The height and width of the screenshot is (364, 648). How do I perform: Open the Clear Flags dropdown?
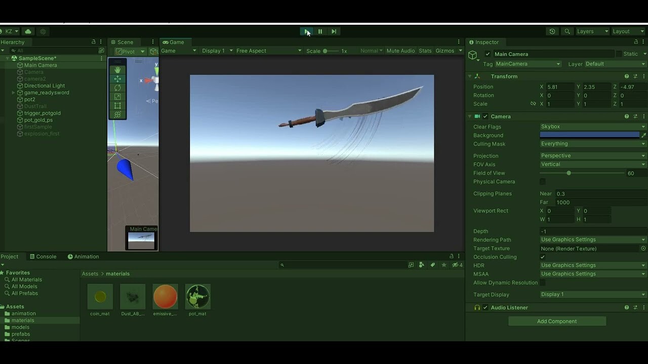[591, 126]
